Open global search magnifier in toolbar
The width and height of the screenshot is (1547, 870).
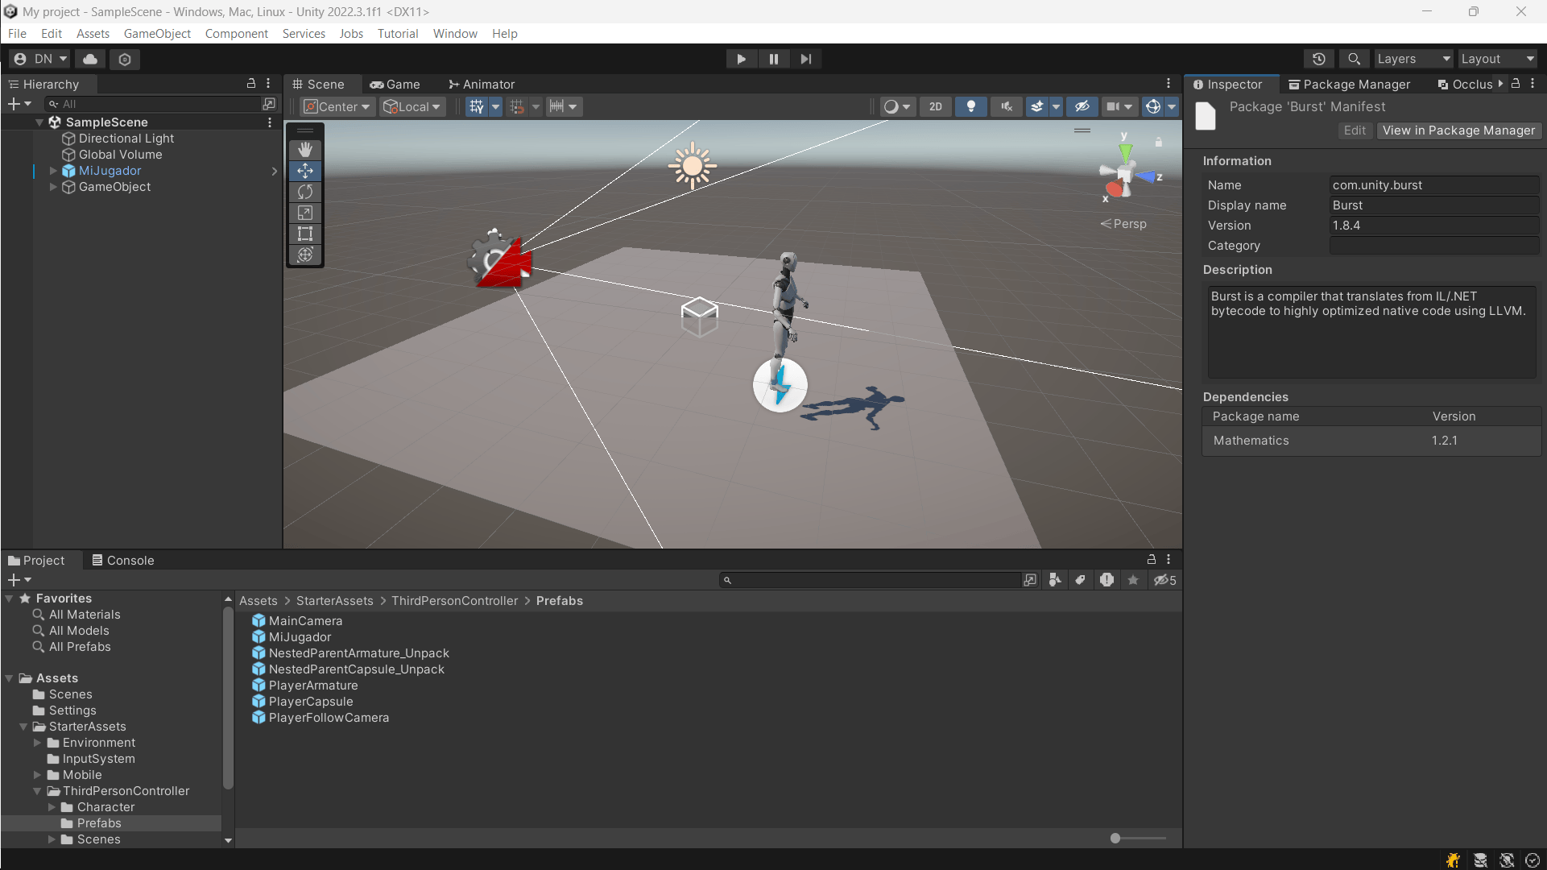1355,59
